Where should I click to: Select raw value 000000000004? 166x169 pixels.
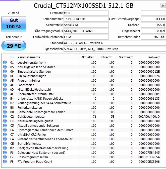click(x=149, y=94)
